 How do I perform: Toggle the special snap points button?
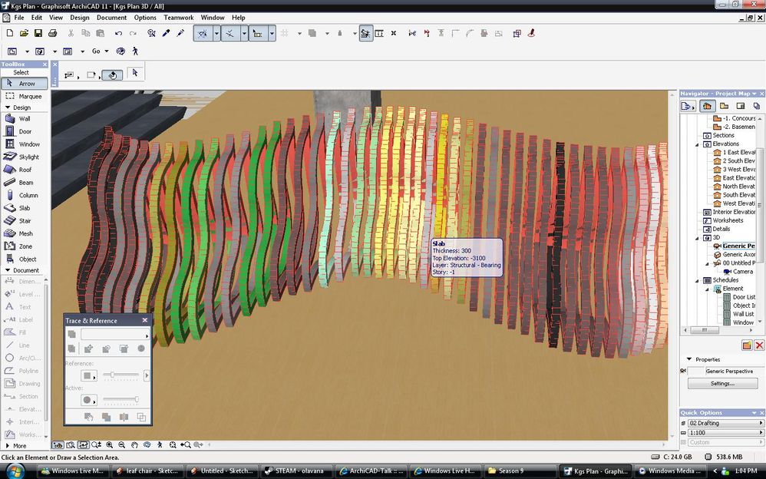point(230,33)
